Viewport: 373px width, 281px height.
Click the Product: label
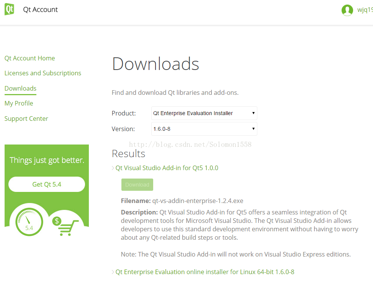tap(124, 113)
